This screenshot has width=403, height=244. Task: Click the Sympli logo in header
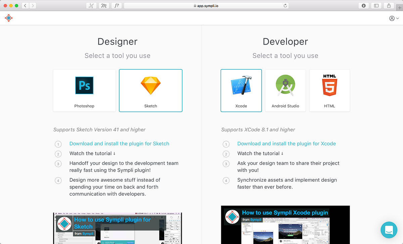(9, 18)
